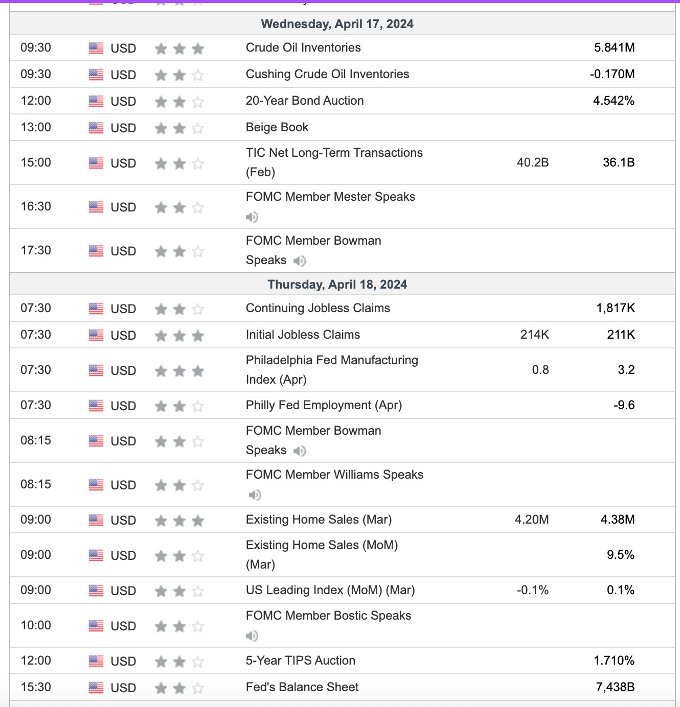Click the 4.20M forecast value

coord(532,520)
